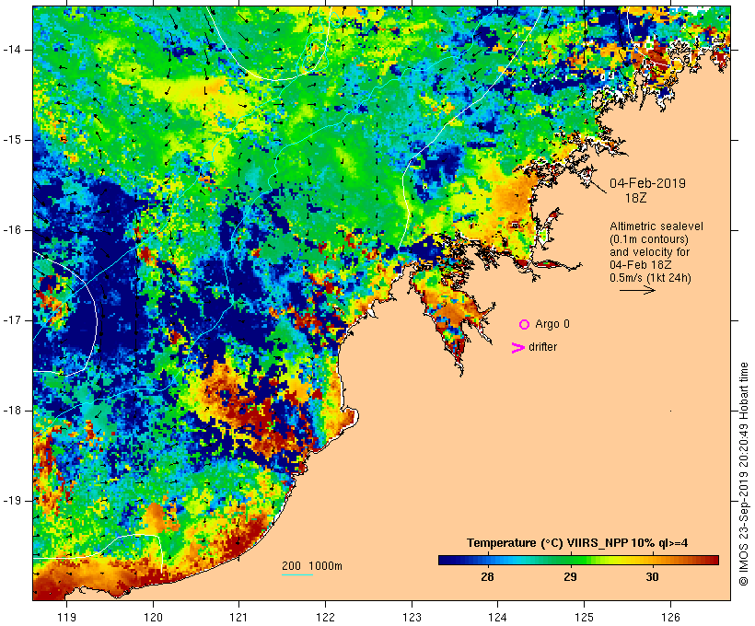Click the latitude axis label -17
755x626 pixels.
12,320
